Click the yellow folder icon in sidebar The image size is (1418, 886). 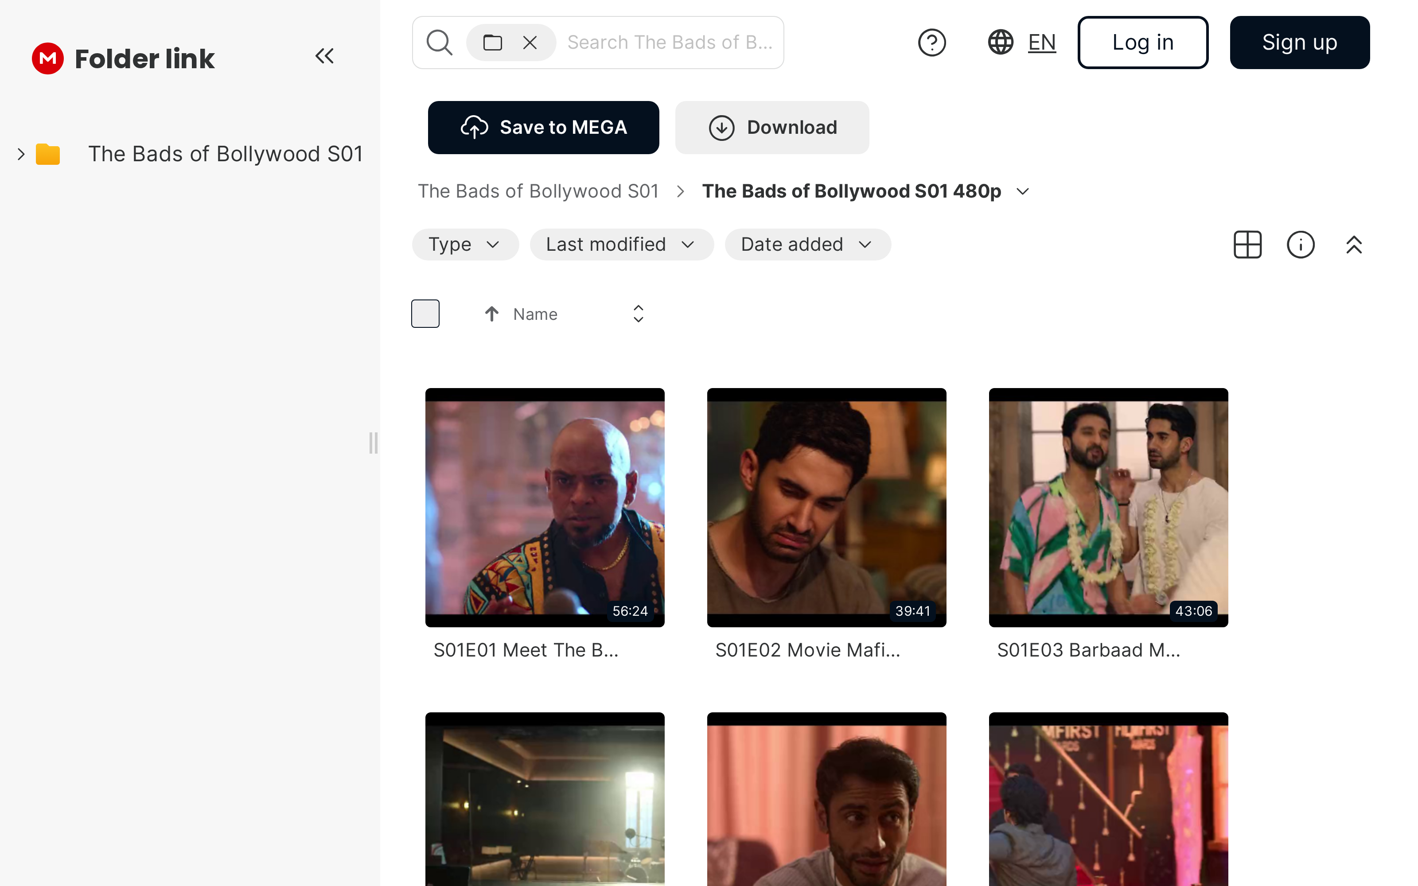[x=47, y=154]
